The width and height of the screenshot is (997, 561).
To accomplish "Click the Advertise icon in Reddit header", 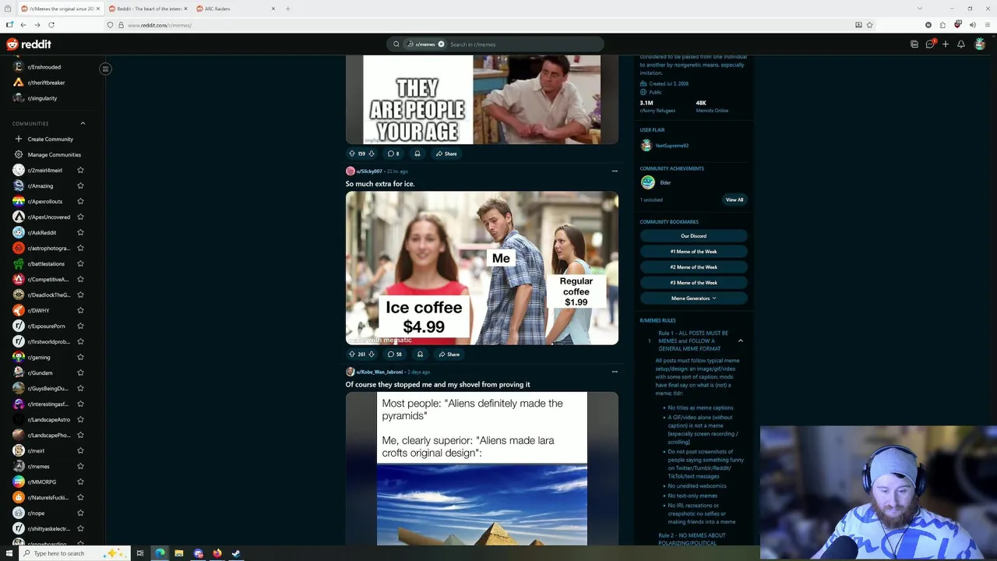I will pos(914,44).
